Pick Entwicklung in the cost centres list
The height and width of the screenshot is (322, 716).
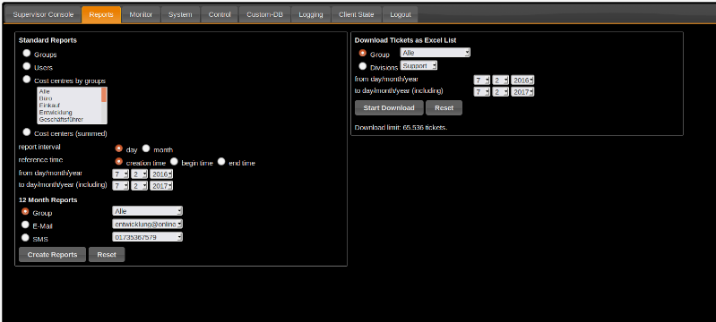coord(69,112)
